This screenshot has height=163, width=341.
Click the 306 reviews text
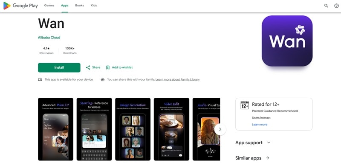click(46, 53)
